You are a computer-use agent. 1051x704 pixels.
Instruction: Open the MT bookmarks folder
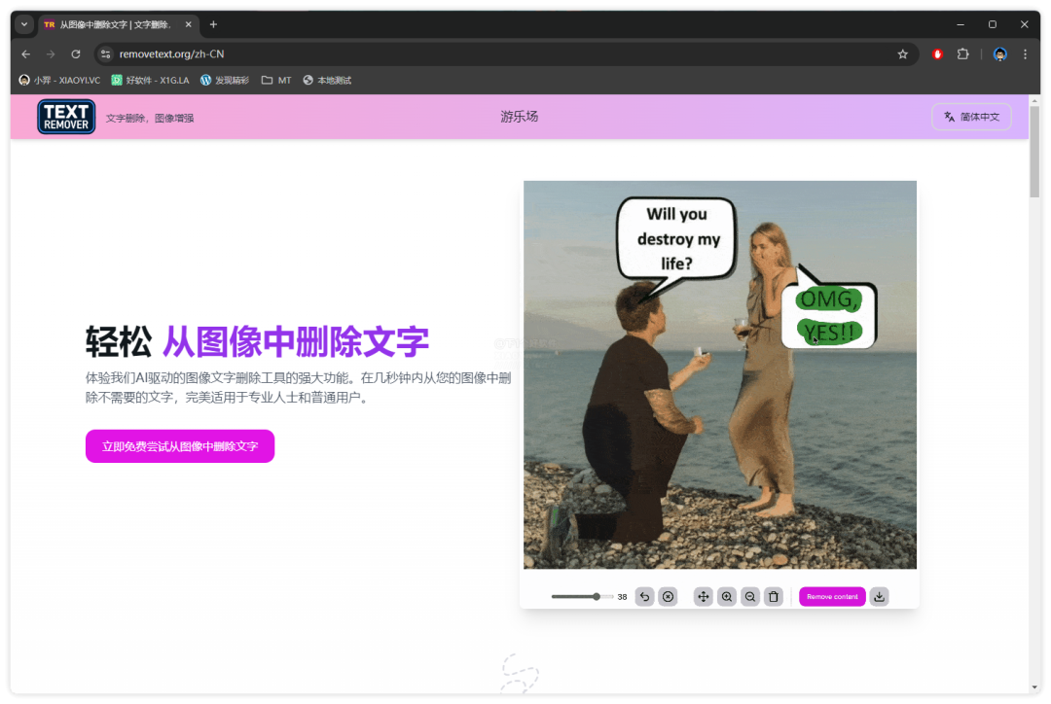tap(276, 81)
